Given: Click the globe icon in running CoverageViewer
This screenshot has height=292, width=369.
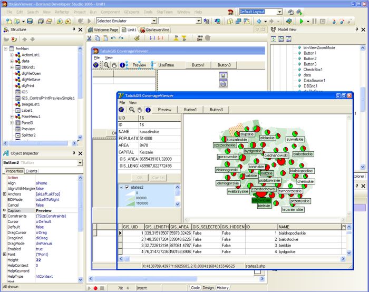Looking at the screenshot, I should coord(121,110).
